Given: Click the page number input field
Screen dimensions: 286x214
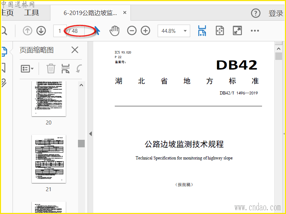Looking at the screenshot, I should [60, 31].
